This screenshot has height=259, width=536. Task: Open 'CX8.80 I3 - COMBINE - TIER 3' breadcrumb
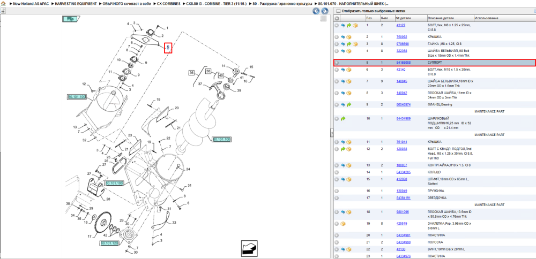pos(217,3)
